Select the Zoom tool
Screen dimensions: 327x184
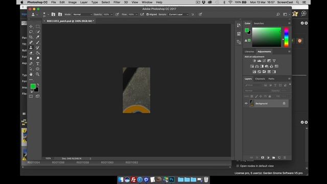click(37, 74)
